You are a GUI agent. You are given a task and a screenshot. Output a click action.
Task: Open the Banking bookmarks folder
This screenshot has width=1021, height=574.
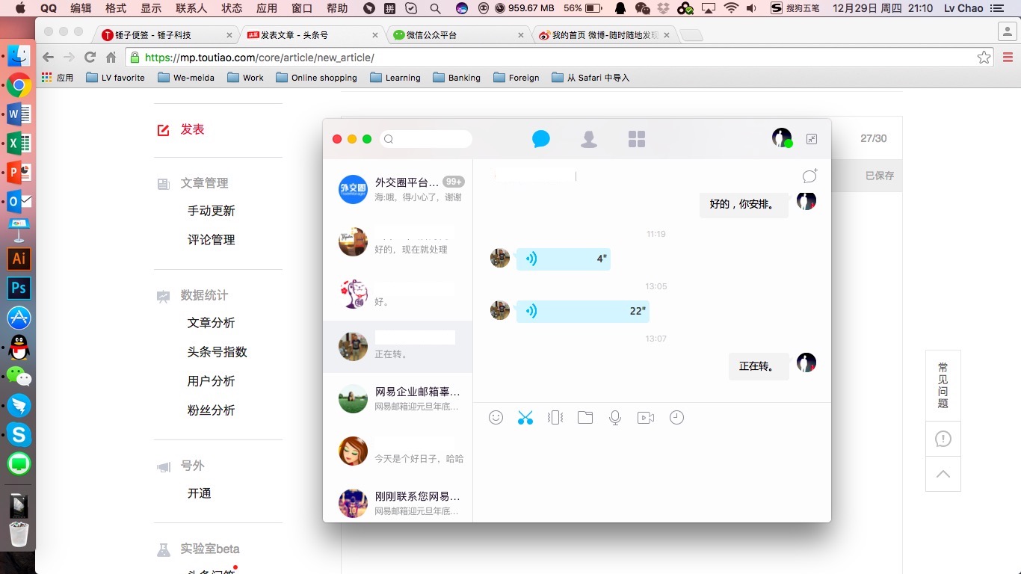pos(457,77)
